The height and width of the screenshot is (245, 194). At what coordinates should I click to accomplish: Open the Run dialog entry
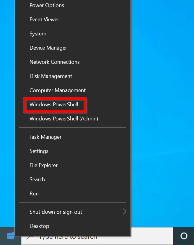point(34,194)
